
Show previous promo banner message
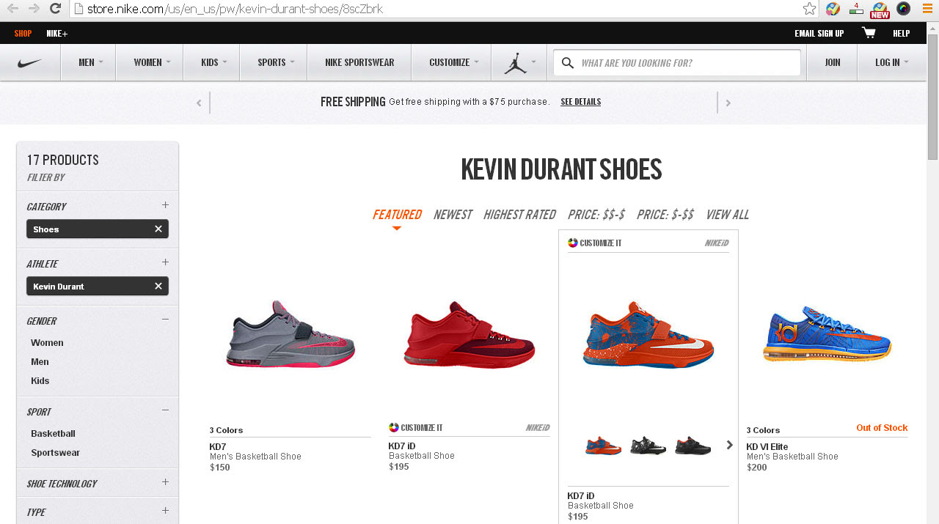tap(199, 103)
